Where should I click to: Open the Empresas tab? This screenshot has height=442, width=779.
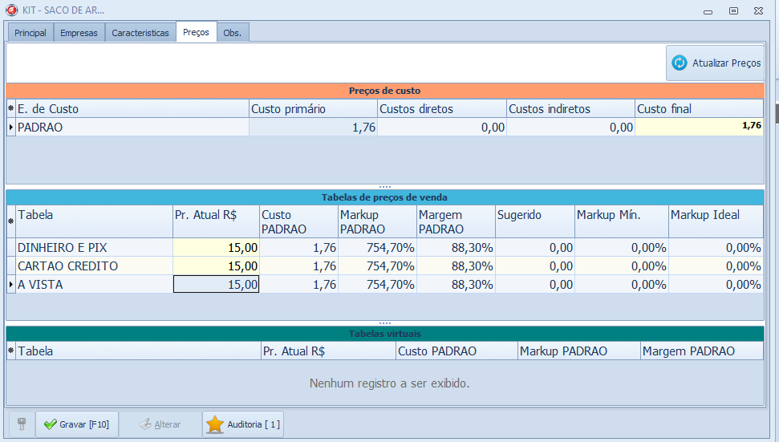(x=79, y=33)
